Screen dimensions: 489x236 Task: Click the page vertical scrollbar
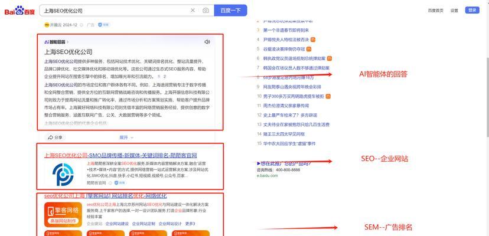(x=487, y=97)
